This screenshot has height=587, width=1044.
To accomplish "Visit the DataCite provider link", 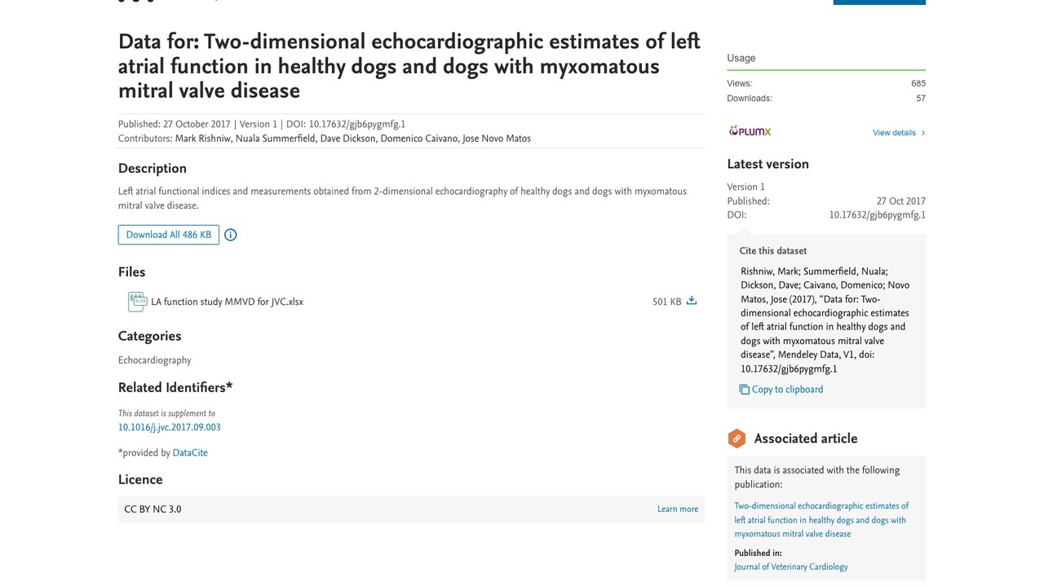I will coord(190,453).
